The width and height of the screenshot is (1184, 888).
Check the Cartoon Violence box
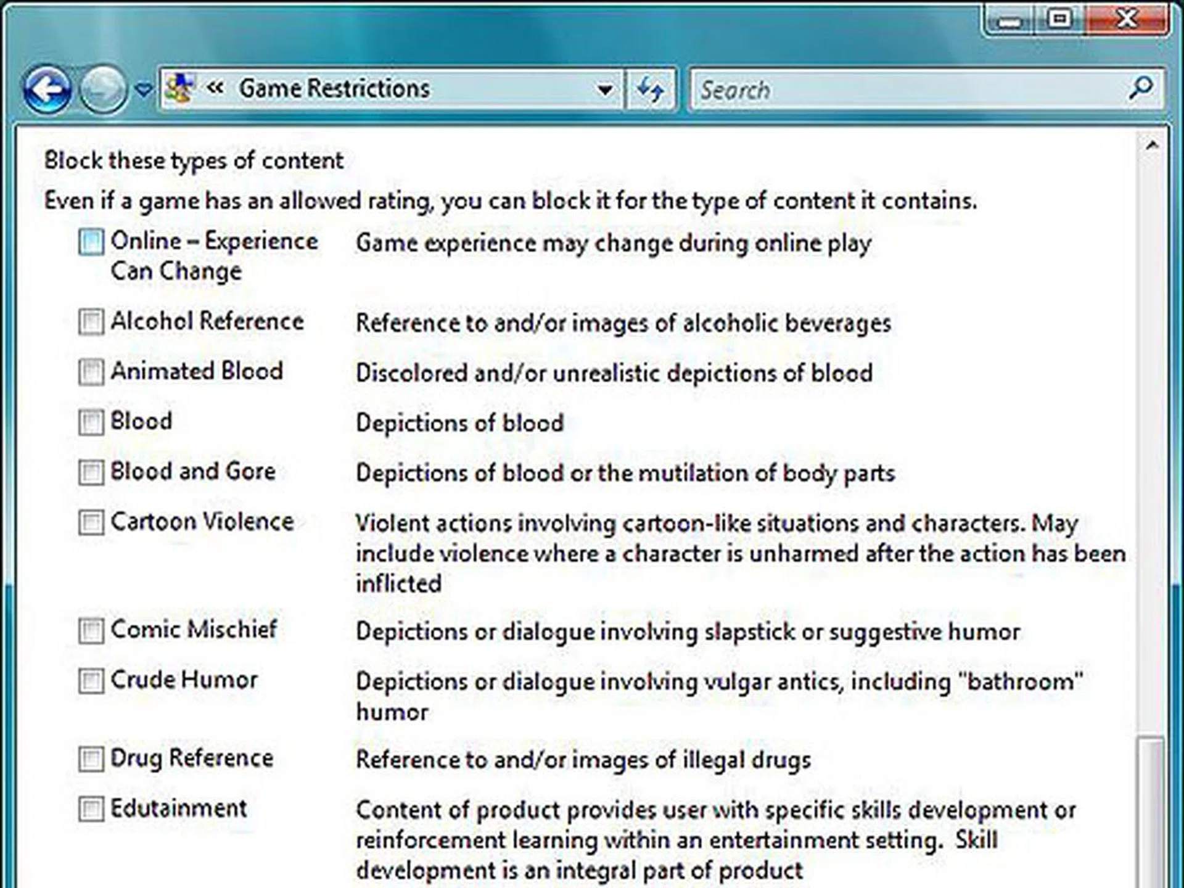90,523
